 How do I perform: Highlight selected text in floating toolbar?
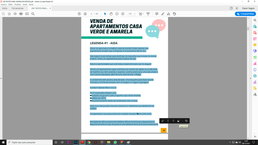tap(163, 121)
